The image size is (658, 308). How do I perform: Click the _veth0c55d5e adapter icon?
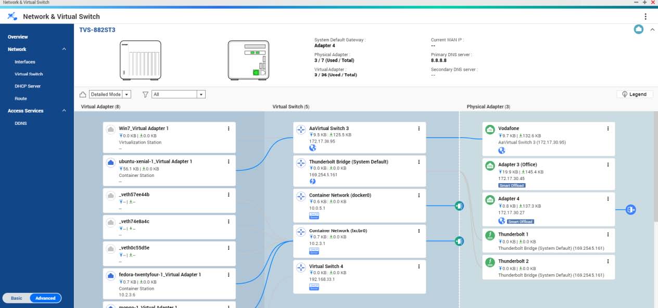point(110,249)
